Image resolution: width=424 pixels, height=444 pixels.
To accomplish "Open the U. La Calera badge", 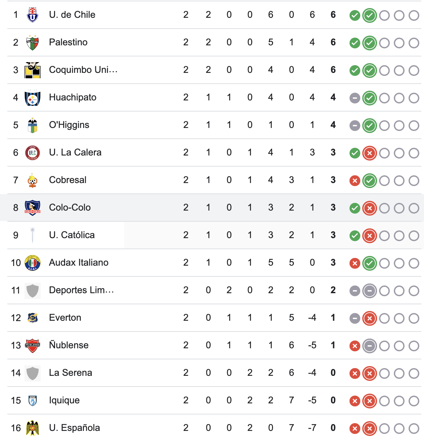I will pyautogui.click(x=33, y=153).
